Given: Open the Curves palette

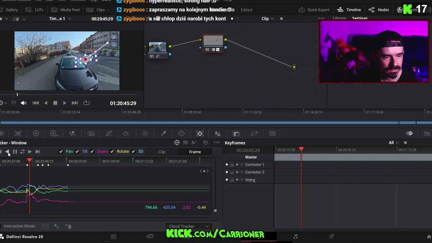Looking at the screenshot, I should 109,134.
